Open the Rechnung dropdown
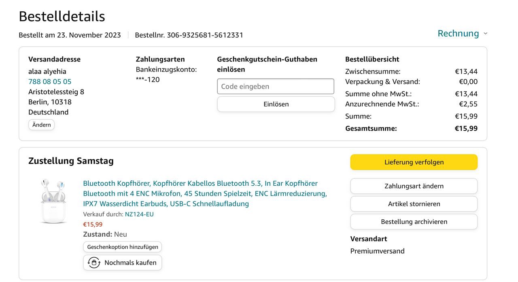518x282 pixels. tap(458, 33)
